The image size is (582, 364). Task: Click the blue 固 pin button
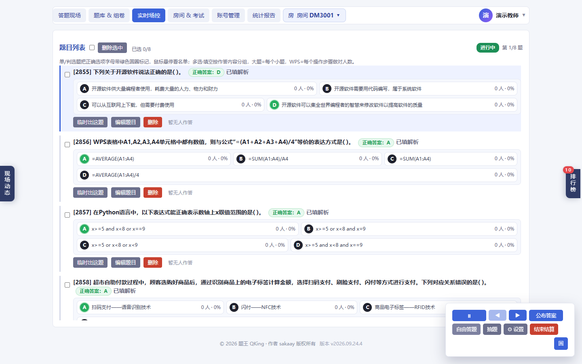pyautogui.click(x=561, y=343)
